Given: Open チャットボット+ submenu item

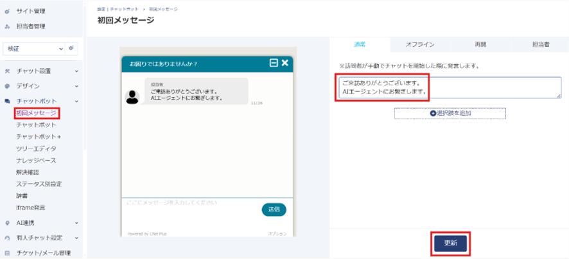Looking at the screenshot, I should [39, 137].
